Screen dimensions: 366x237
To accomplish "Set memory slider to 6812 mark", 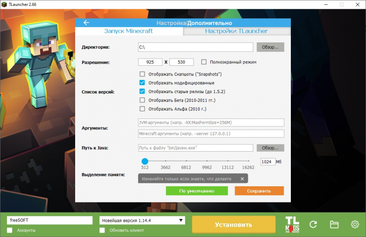I will (186, 161).
